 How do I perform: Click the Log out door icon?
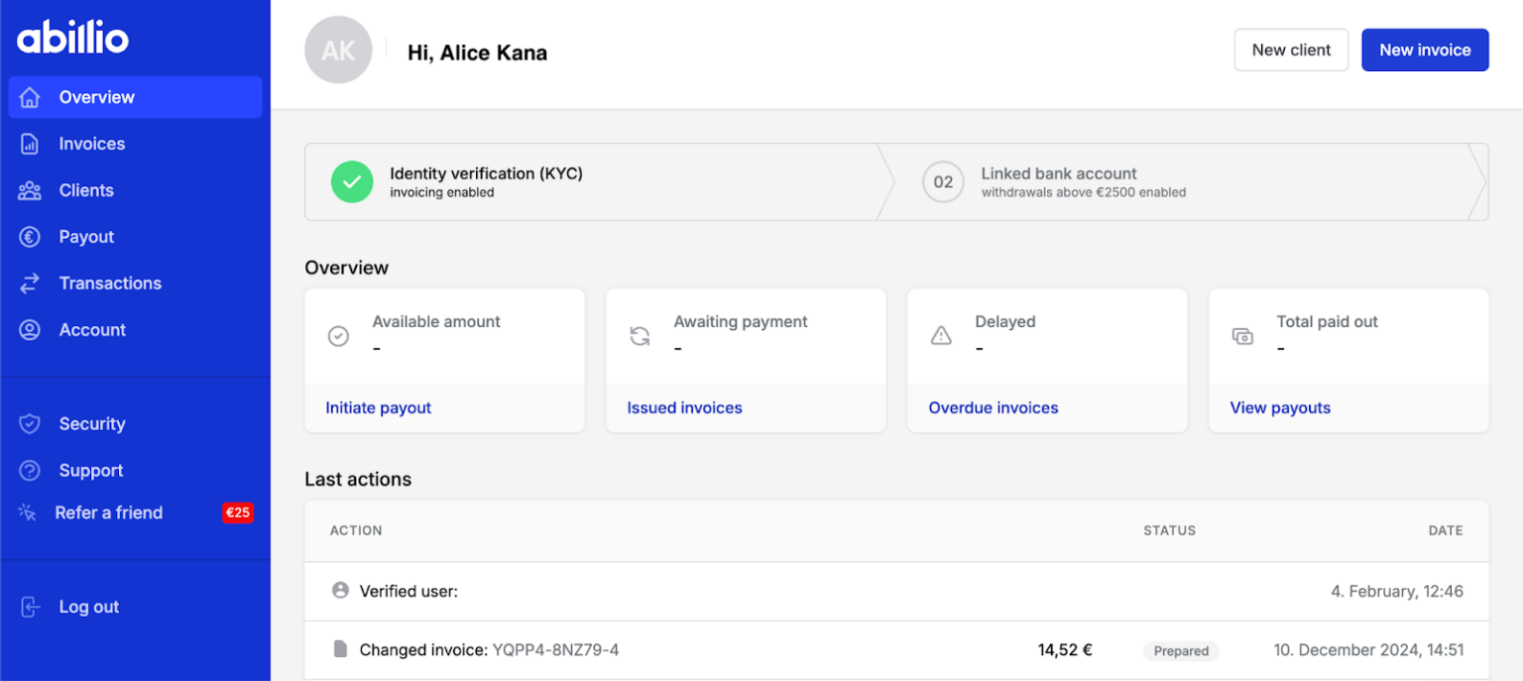pos(30,608)
